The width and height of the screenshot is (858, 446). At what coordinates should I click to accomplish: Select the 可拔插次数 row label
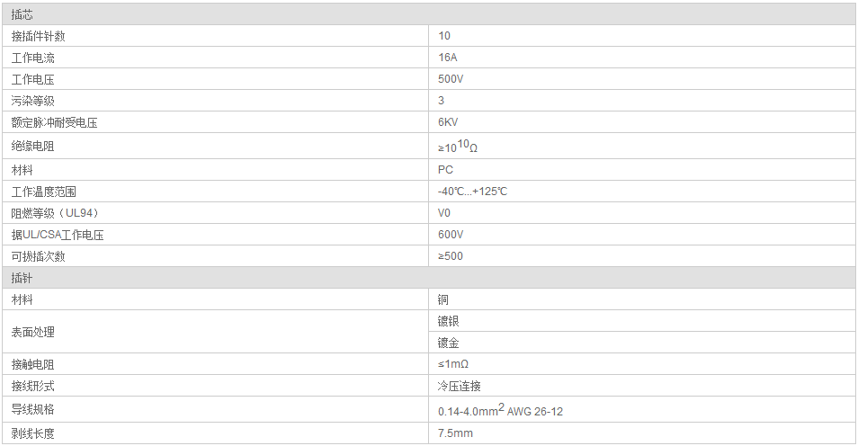[39, 256]
